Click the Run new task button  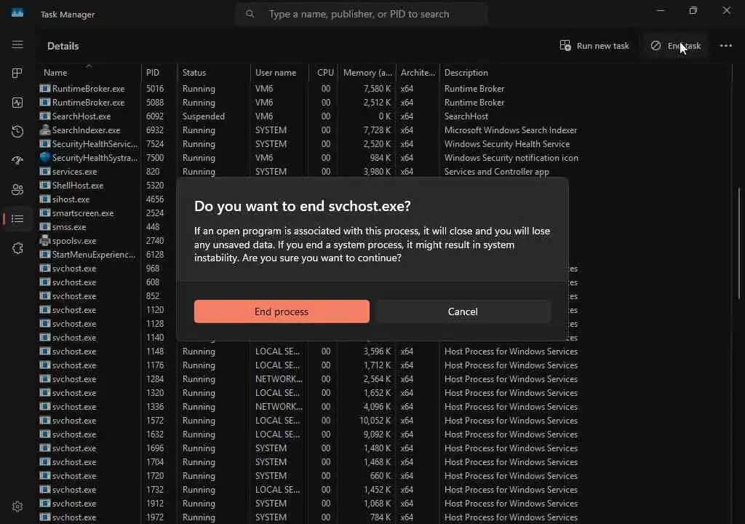pos(594,46)
